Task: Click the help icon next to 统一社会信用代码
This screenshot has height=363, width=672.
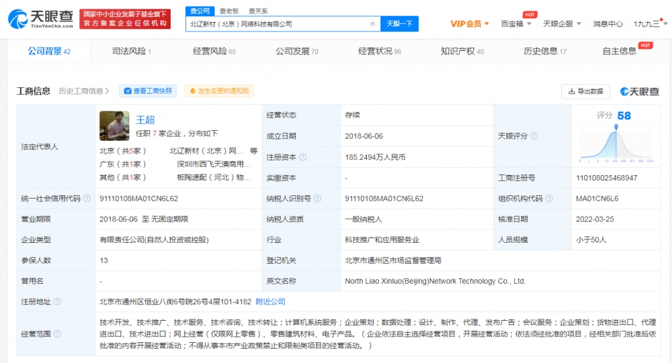Action: [87, 199]
